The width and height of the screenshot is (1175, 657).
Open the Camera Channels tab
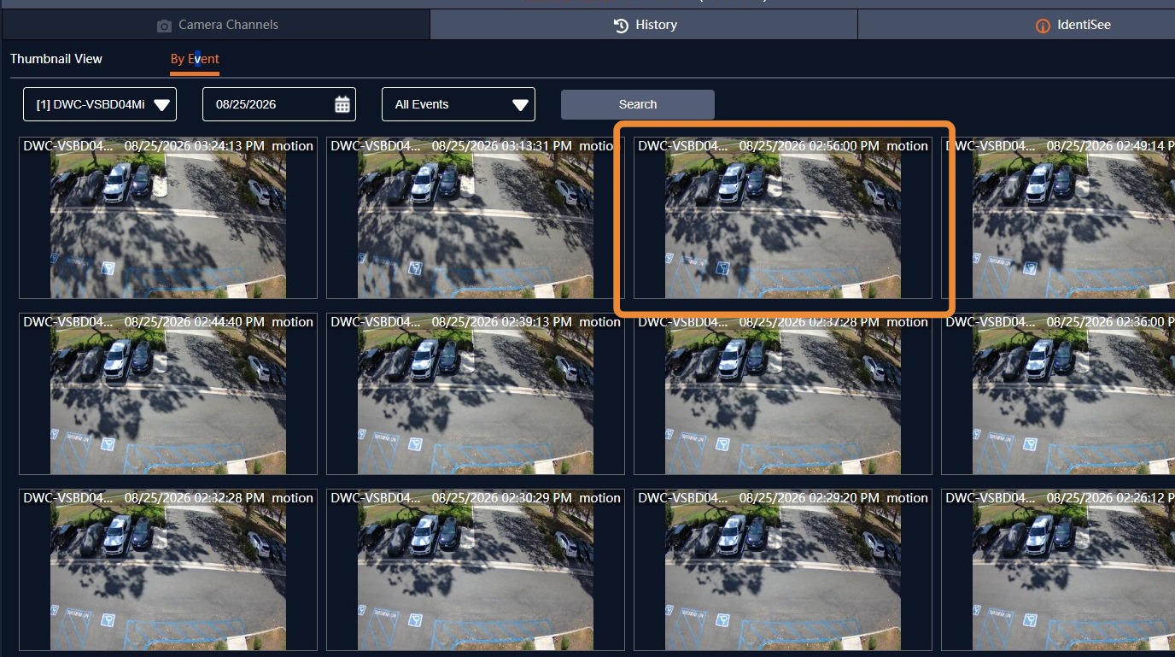216,25
